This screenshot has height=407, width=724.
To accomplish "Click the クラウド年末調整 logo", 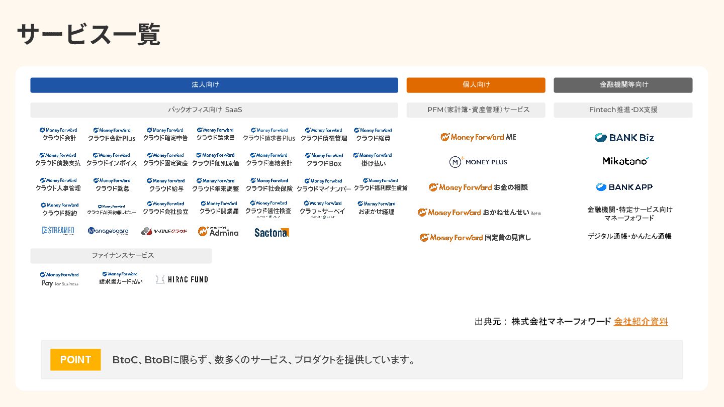I will click(215, 184).
